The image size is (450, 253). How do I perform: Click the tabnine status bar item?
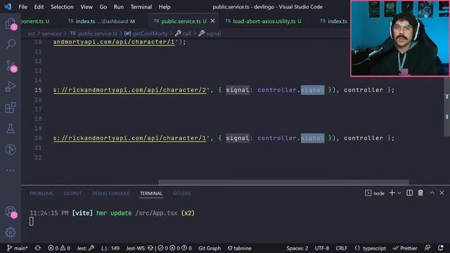[x=239, y=248]
